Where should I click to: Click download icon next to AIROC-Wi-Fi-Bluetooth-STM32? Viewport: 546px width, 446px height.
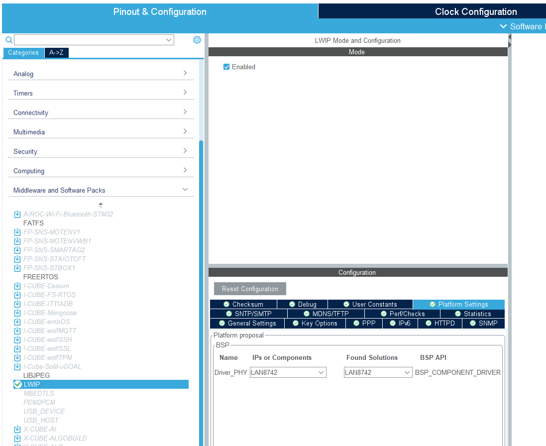pyautogui.click(x=17, y=215)
